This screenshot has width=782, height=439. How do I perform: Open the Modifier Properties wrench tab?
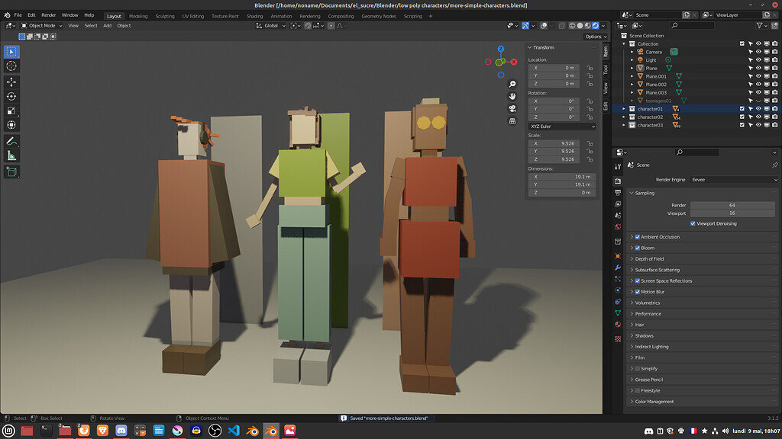[x=617, y=266]
